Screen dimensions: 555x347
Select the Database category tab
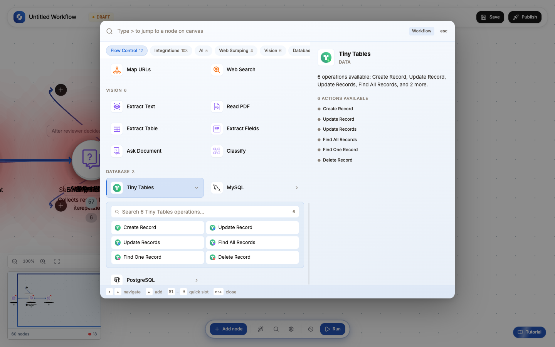pyautogui.click(x=299, y=51)
